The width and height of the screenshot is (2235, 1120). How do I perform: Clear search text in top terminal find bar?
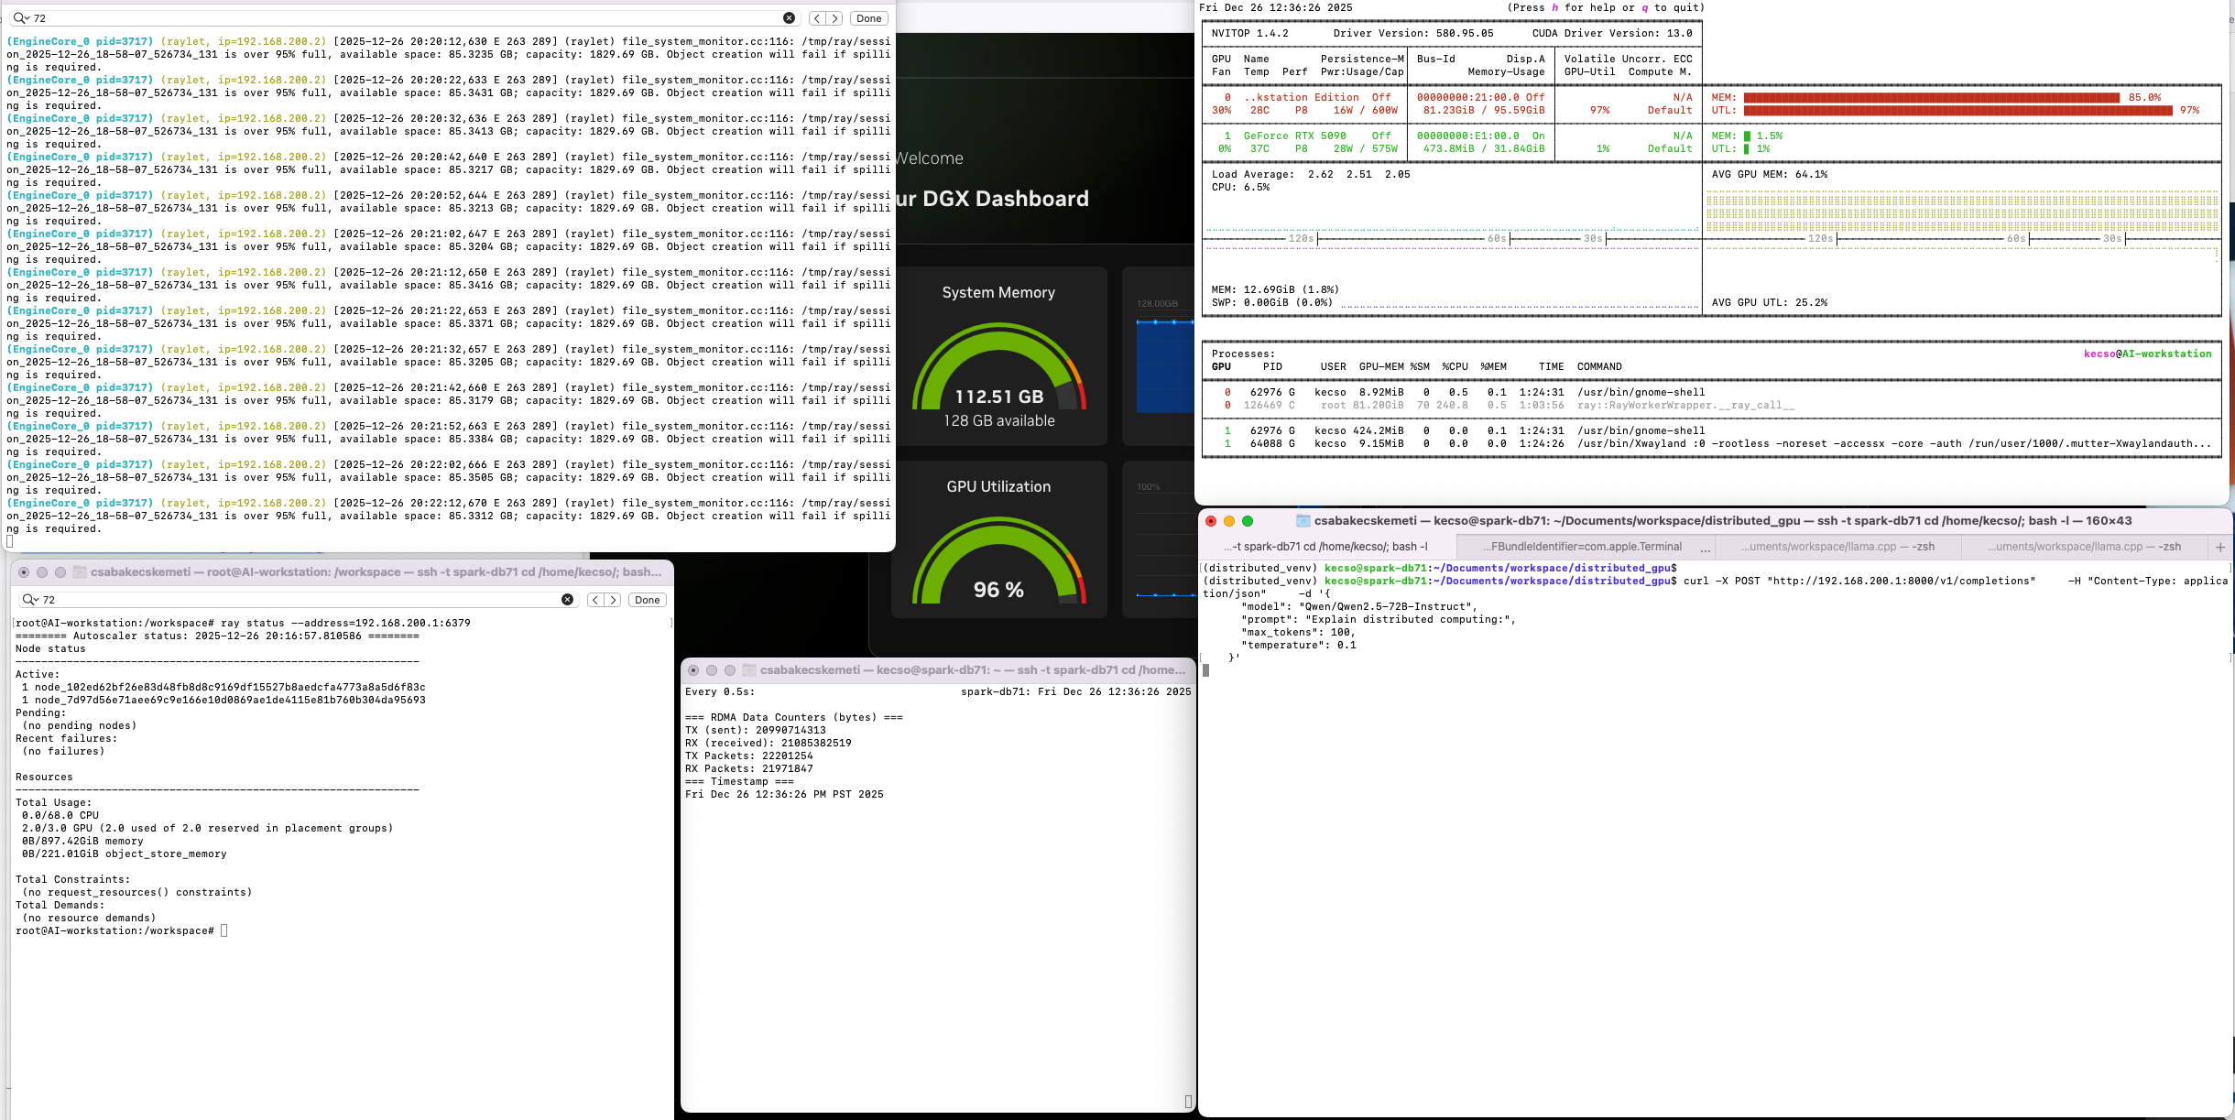pyautogui.click(x=789, y=18)
